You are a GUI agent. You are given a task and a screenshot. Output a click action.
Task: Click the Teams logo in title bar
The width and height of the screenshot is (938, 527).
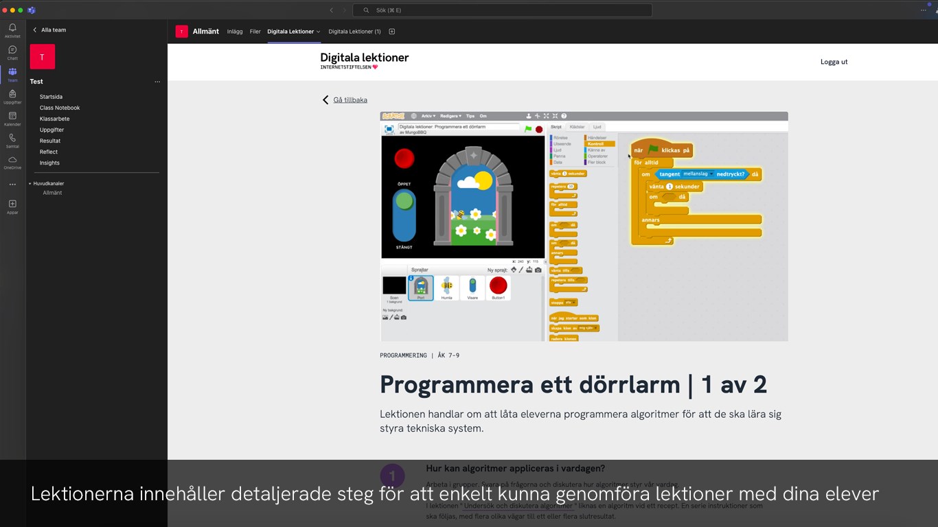coord(32,10)
